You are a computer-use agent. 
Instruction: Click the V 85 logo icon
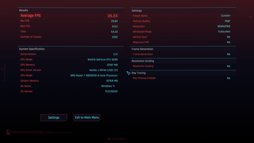point(8,132)
